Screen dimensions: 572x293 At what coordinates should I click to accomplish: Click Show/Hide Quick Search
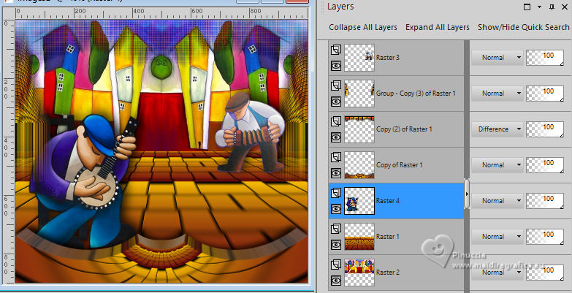[524, 27]
